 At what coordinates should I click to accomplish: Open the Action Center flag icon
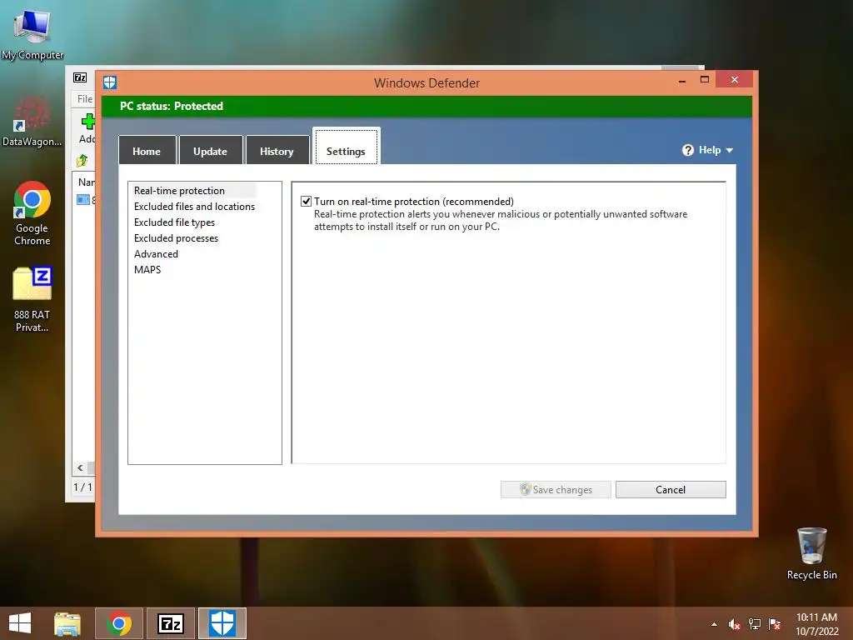coord(775,624)
